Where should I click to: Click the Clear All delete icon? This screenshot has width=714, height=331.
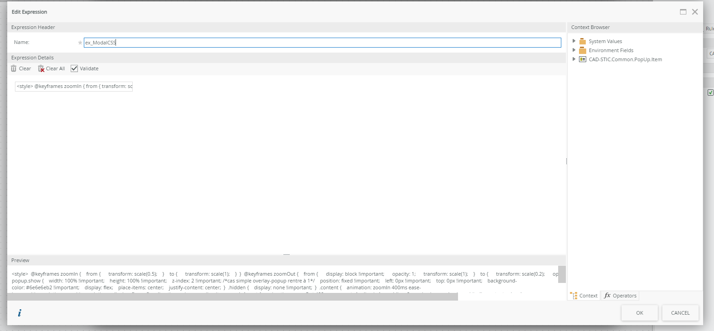[x=41, y=68]
